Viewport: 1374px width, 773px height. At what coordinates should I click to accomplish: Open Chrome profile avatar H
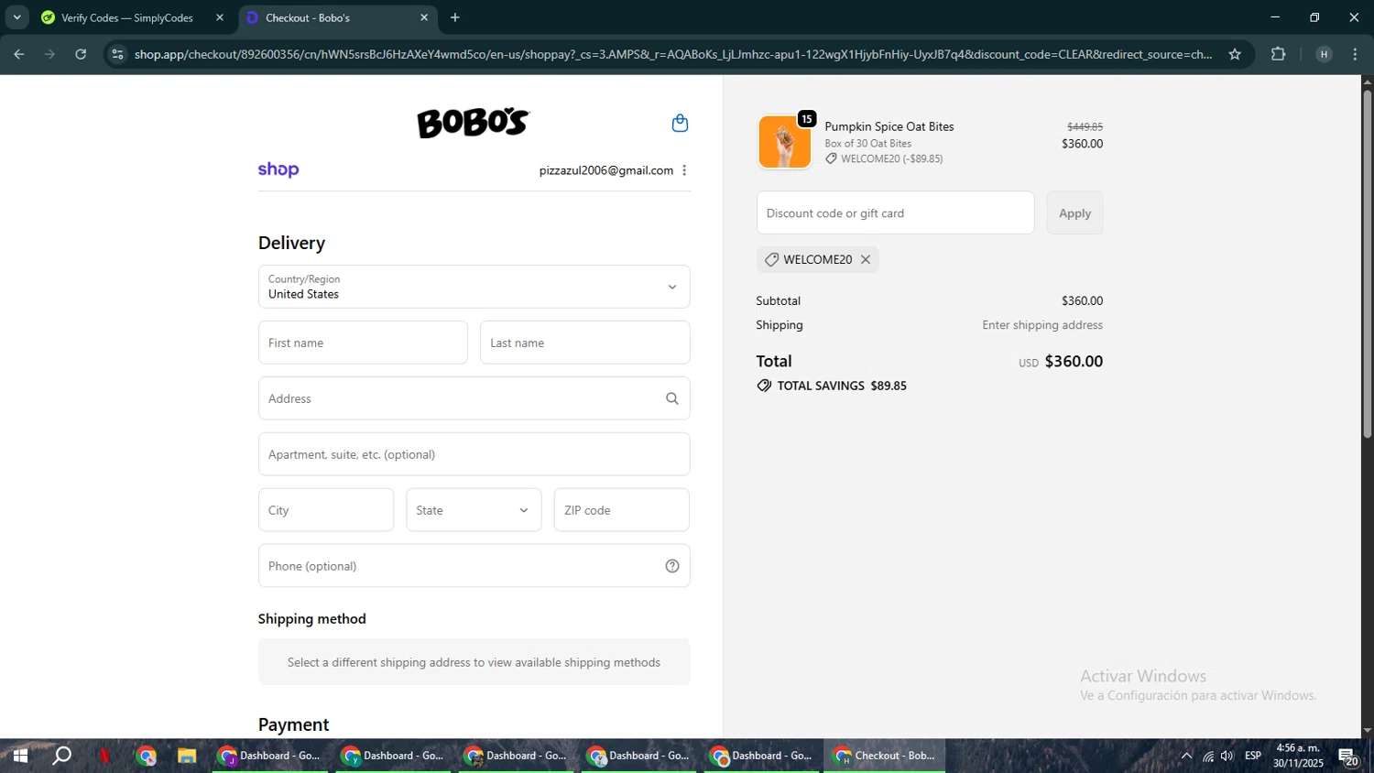(1324, 54)
